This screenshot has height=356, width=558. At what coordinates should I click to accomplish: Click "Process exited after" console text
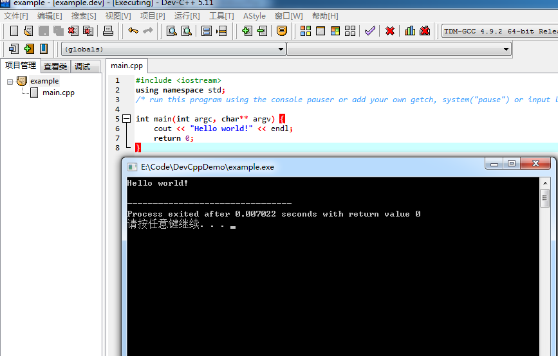[178, 214]
